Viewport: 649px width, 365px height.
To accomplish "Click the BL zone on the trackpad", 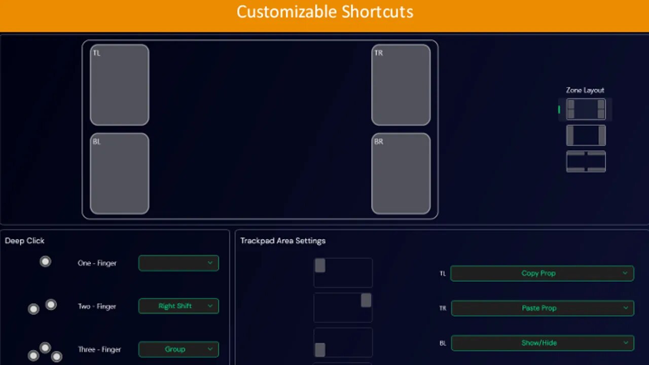I will click(x=120, y=173).
